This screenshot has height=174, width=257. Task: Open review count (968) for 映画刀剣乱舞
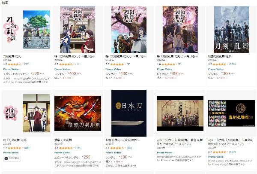click(x=232, y=64)
